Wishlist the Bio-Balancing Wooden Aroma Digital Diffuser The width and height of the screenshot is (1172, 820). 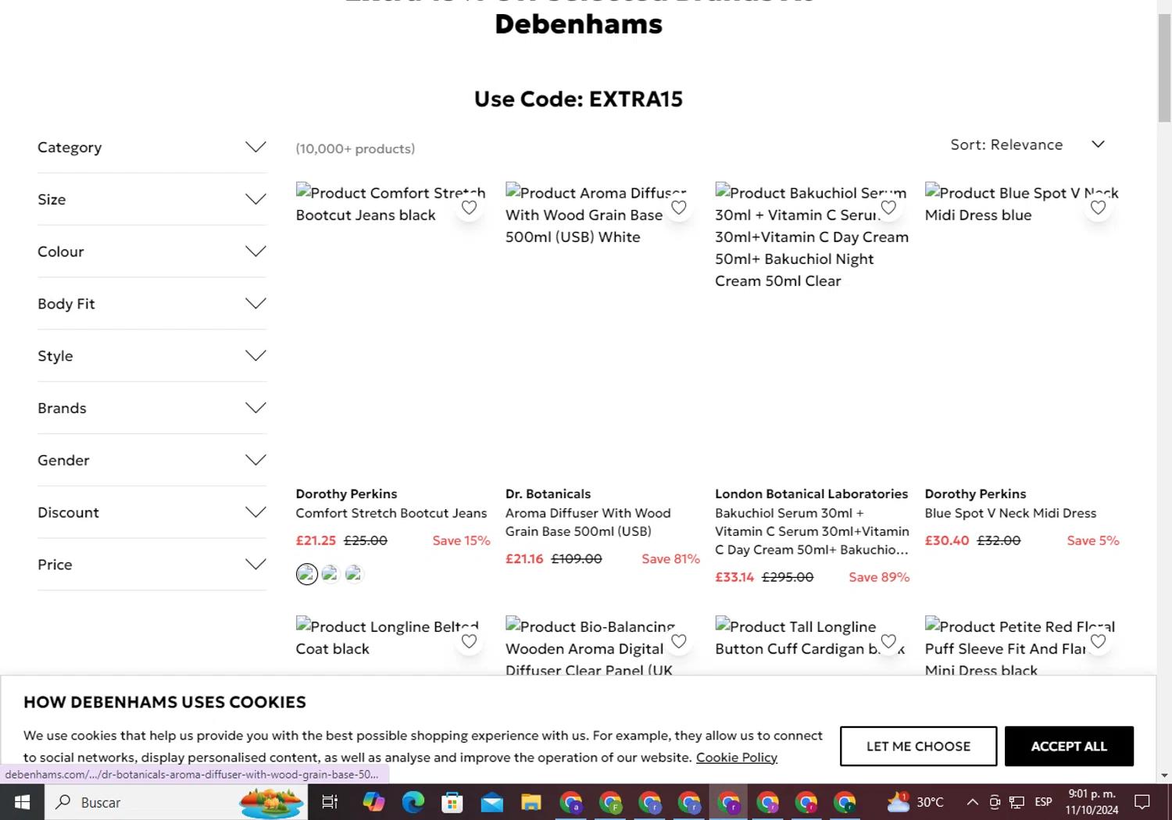pos(679,641)
